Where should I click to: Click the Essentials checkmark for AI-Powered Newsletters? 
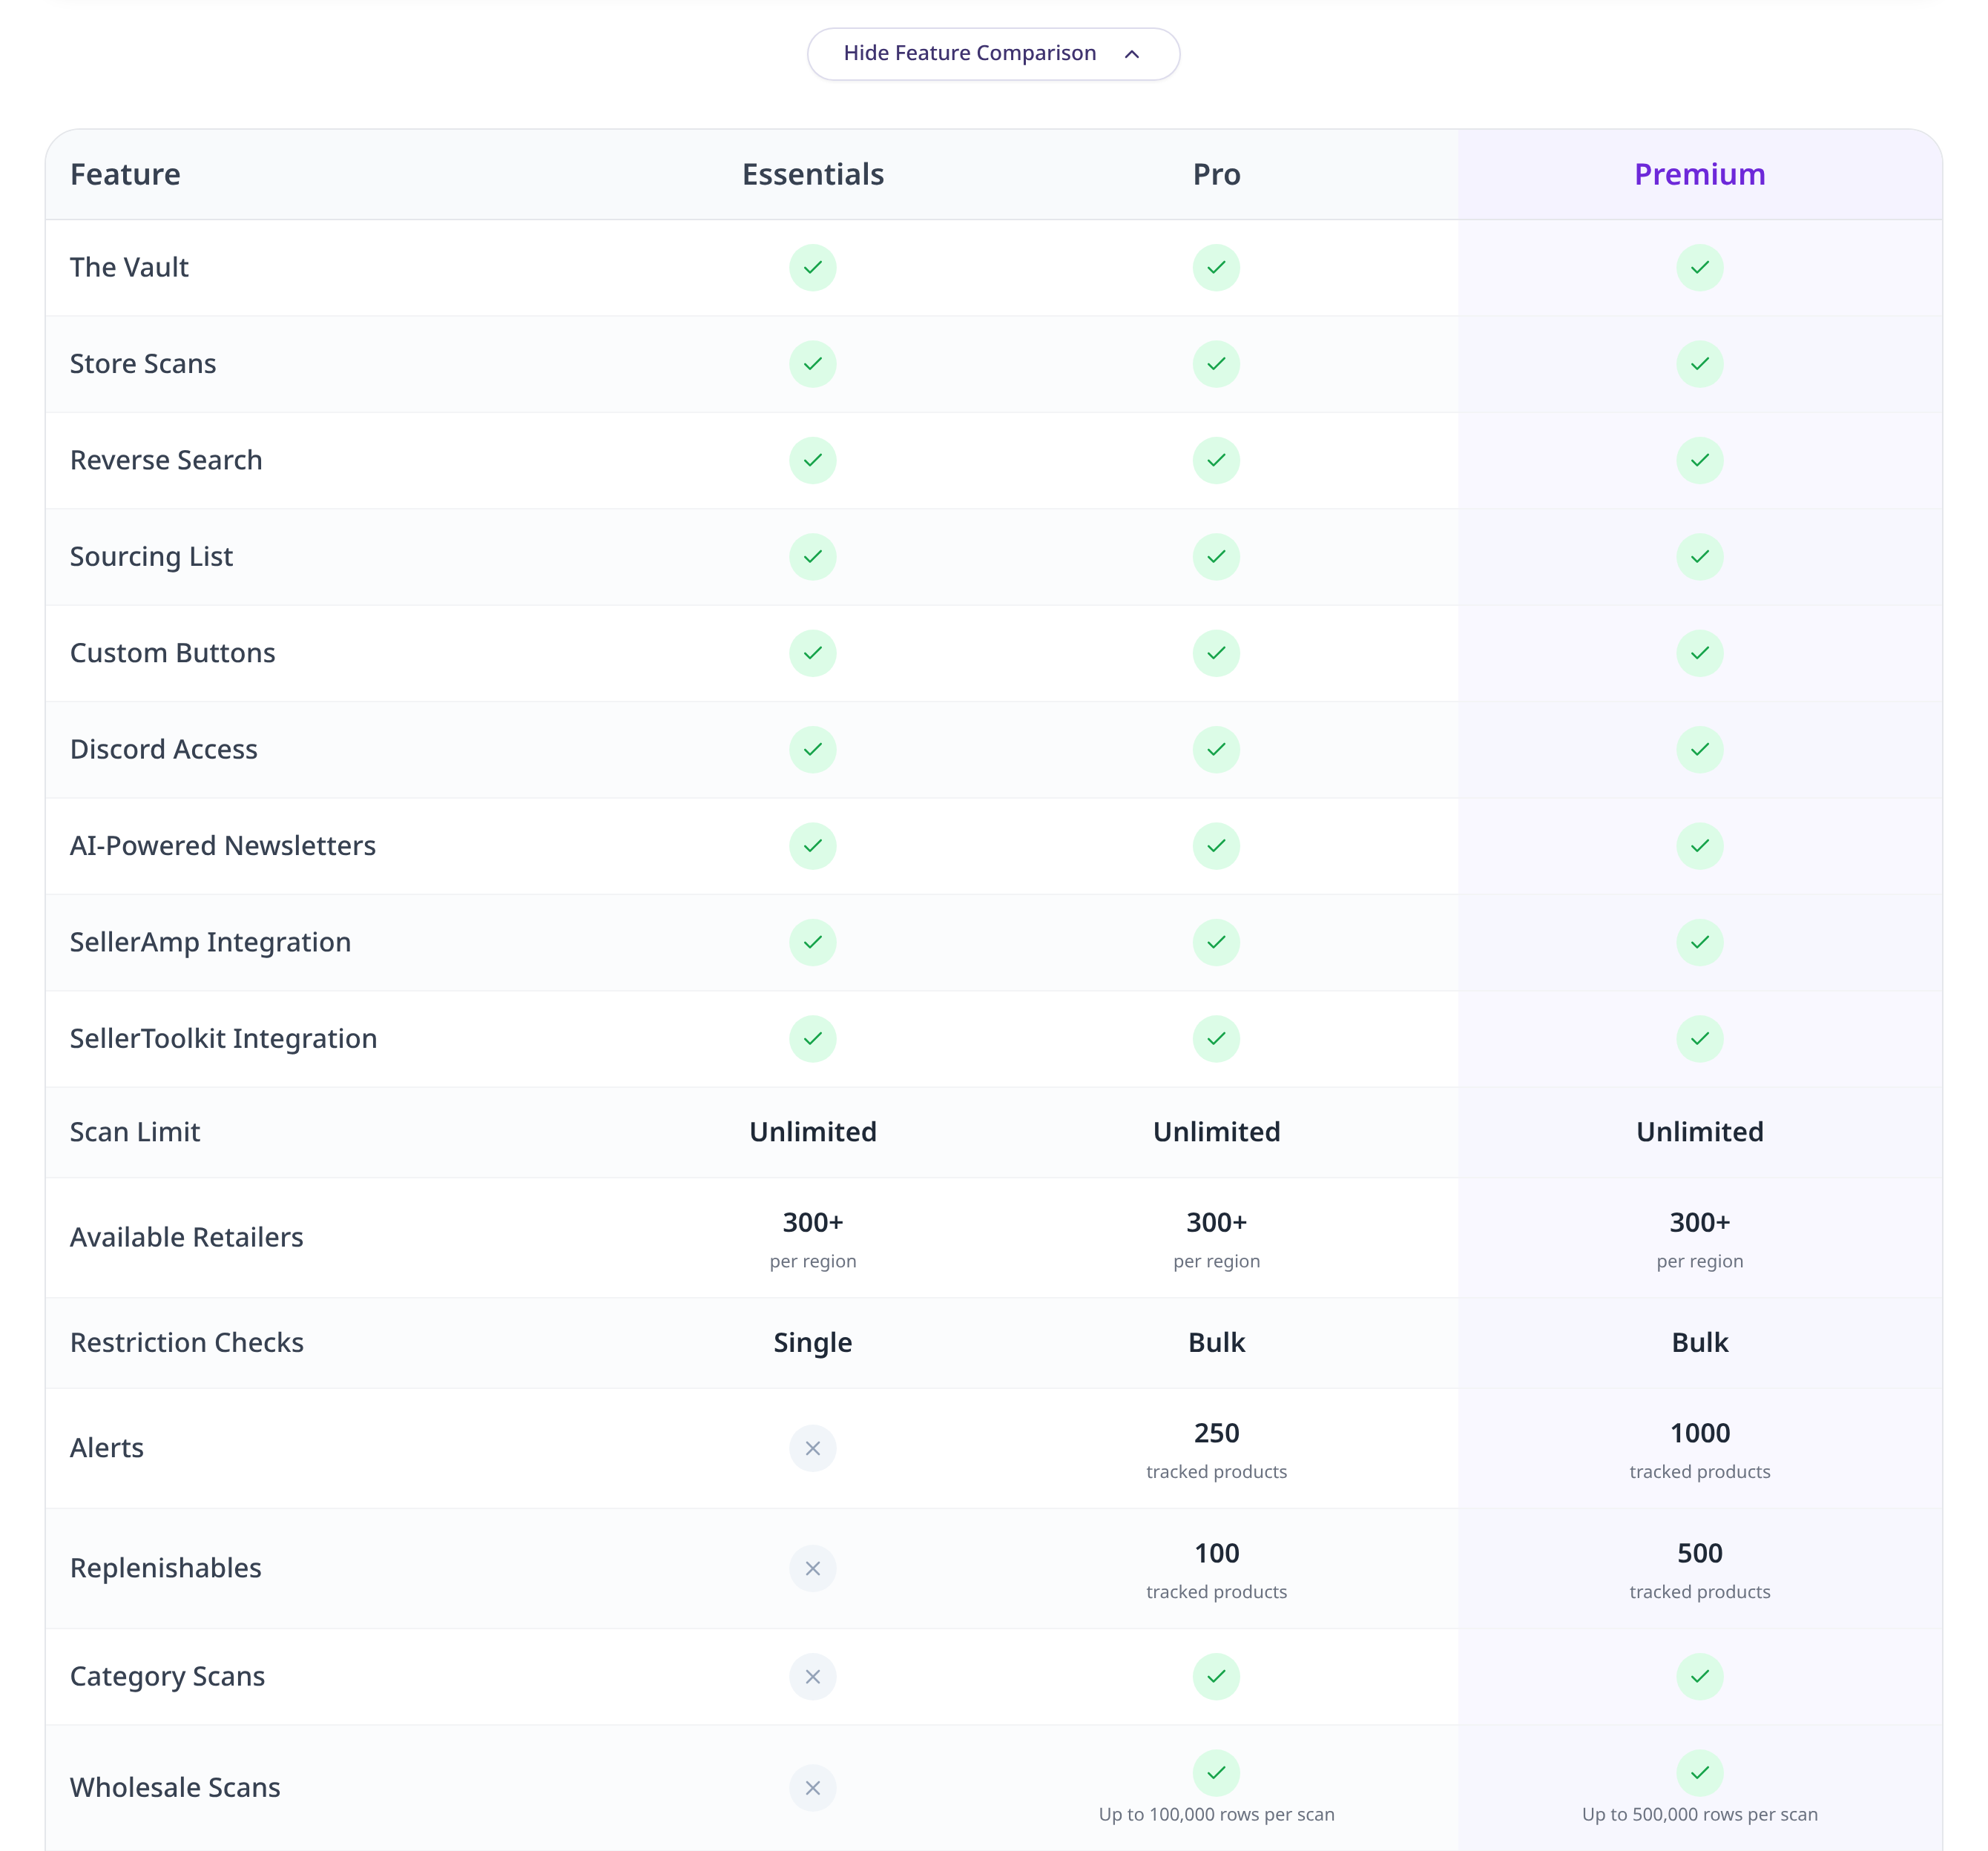813,847
